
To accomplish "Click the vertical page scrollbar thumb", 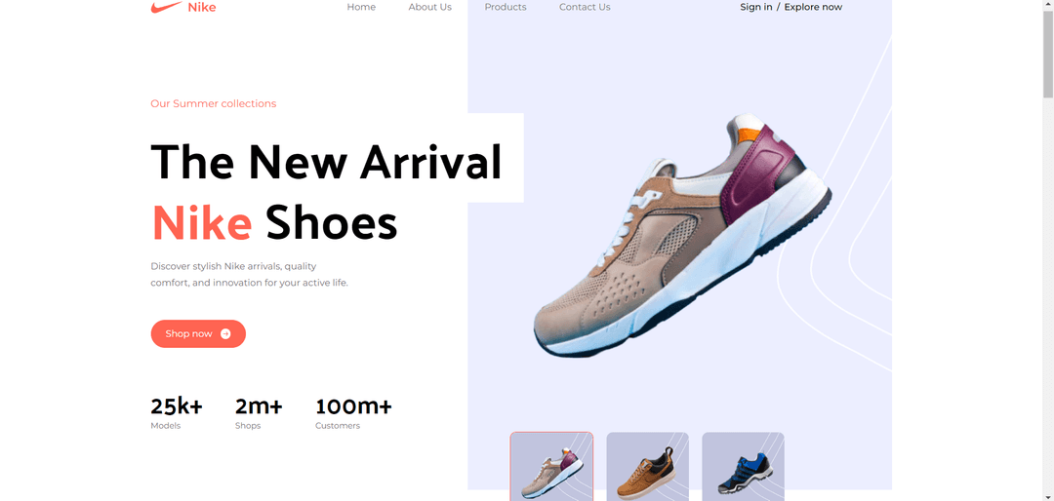I will click(1048, 54).
